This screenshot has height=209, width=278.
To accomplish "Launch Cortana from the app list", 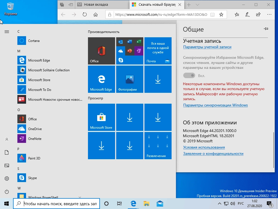I will point(50,41).
